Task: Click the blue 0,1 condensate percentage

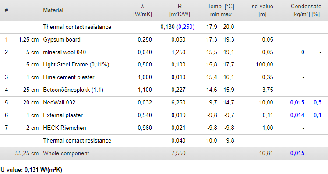Action: [317, 115]
